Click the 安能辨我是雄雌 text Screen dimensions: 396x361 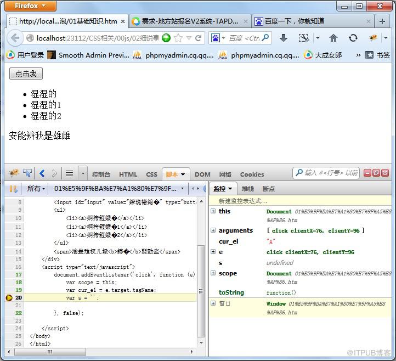pos(39,136)
